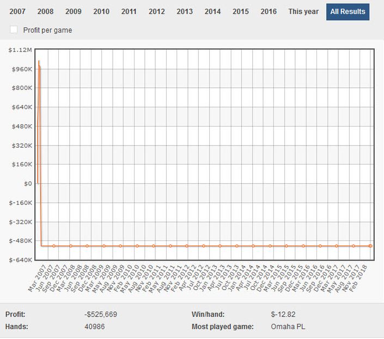The width and height of the screenshot is (384, 339).
Task: Show results for This year
Action: coord(303,11)
